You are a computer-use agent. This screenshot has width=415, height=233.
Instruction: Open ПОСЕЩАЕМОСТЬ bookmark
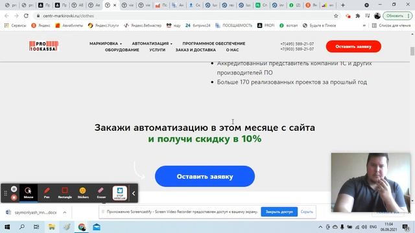pos(233,25)
